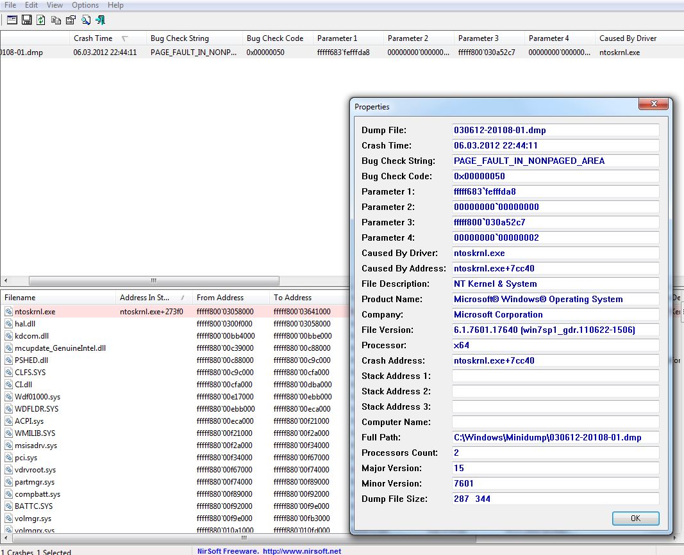Click the Find magnifier icon
Screen dimensions: 684x555
(x=86, y=20)
